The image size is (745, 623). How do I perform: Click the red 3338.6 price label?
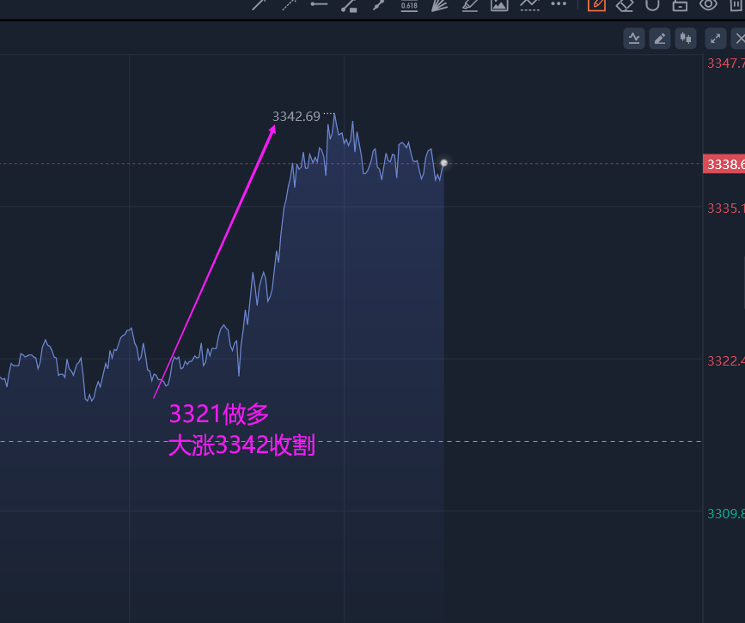[724, 163]
